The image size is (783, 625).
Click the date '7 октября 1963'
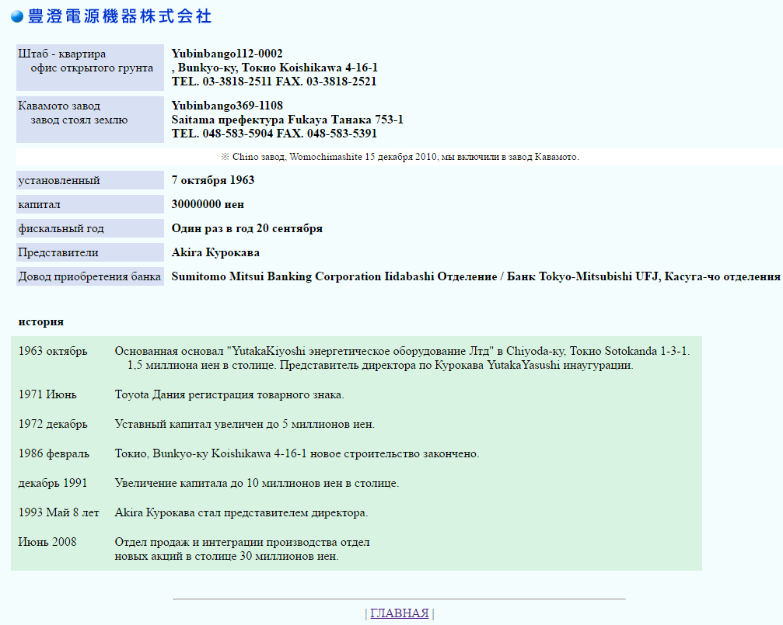point(213,180)
